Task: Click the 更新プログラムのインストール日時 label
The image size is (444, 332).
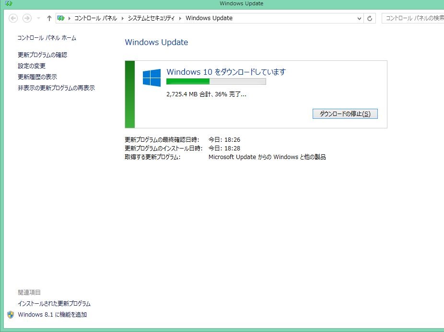Action: click(x=164, y=149)
